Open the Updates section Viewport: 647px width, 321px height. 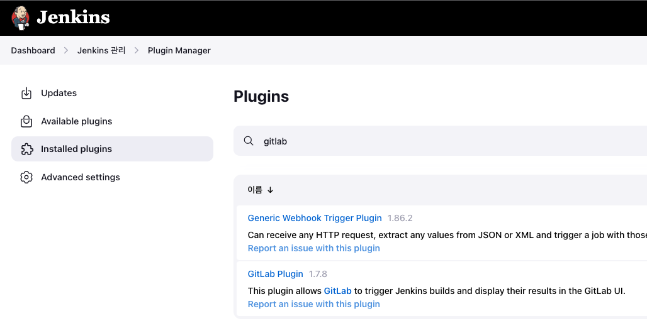click(x=59, y=93)
